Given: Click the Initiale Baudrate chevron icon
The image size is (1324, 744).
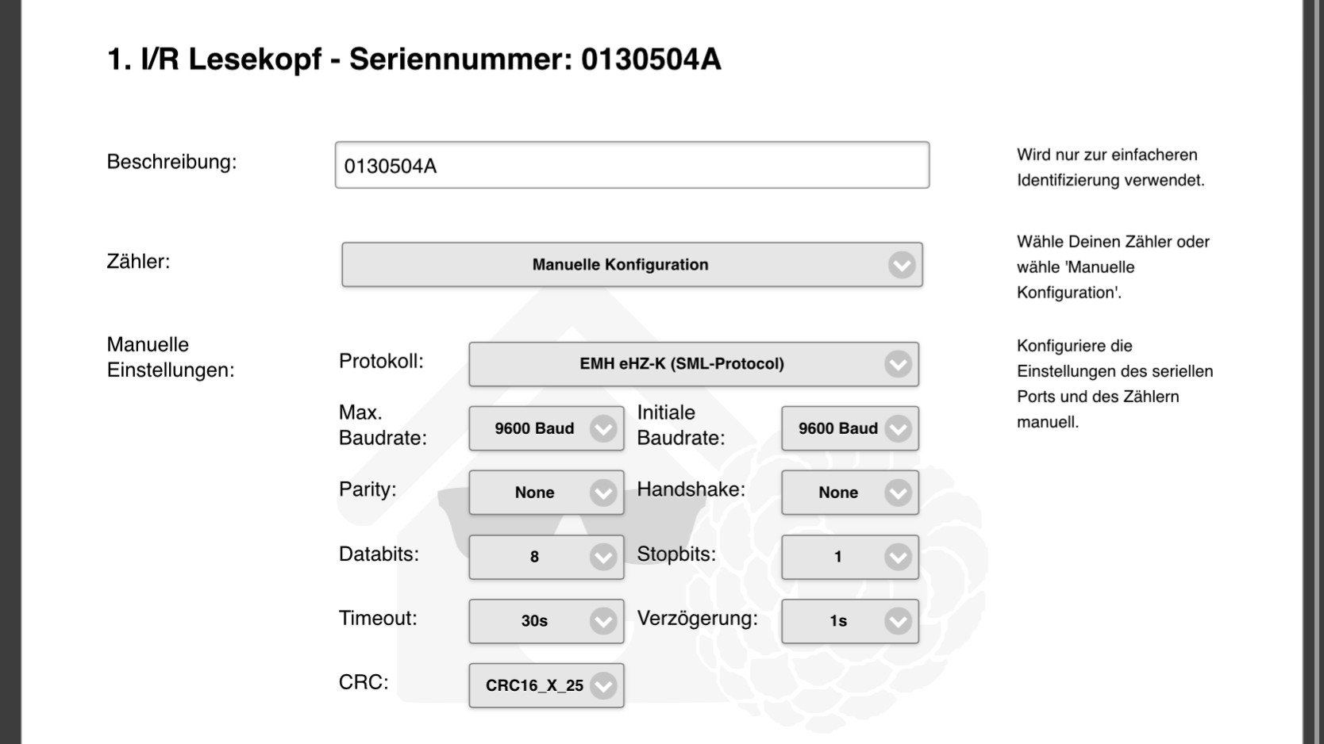Looking at the screenshot, I should click(x=898, y=429).
